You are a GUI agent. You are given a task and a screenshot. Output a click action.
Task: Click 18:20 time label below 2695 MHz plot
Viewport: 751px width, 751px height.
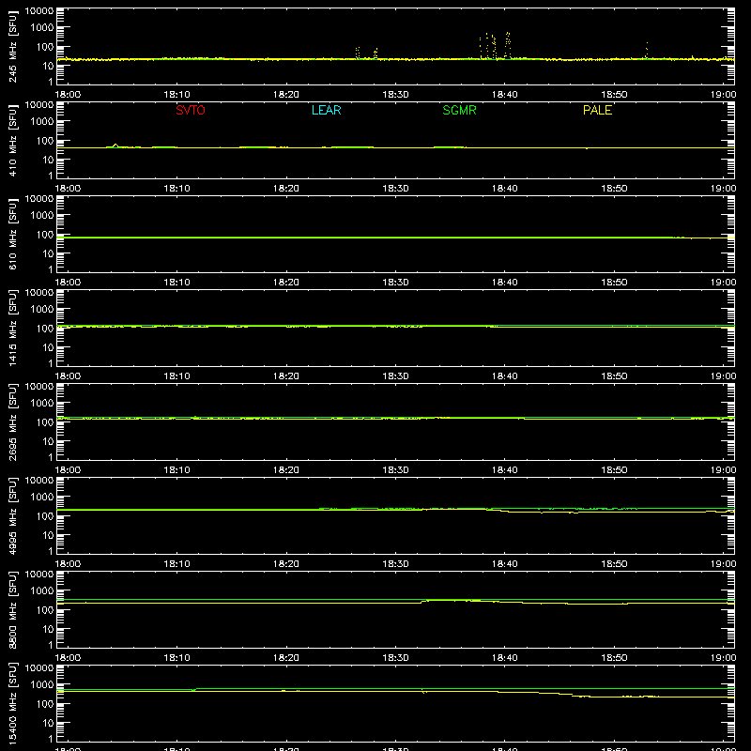click(286, 470)
